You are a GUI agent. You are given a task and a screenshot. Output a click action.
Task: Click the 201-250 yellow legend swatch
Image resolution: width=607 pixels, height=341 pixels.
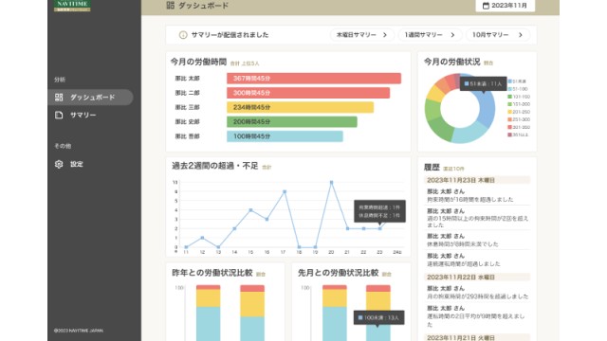click(510, 112)
